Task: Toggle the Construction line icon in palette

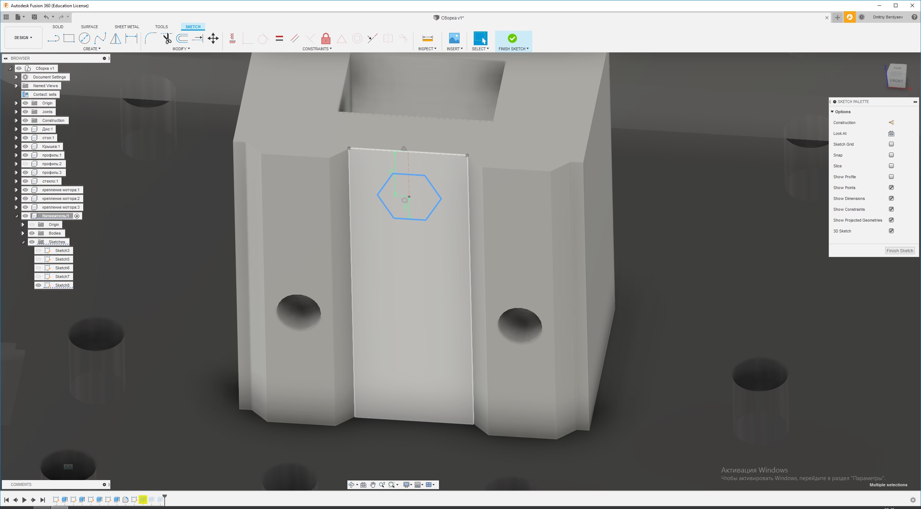Action: point(891,123)
